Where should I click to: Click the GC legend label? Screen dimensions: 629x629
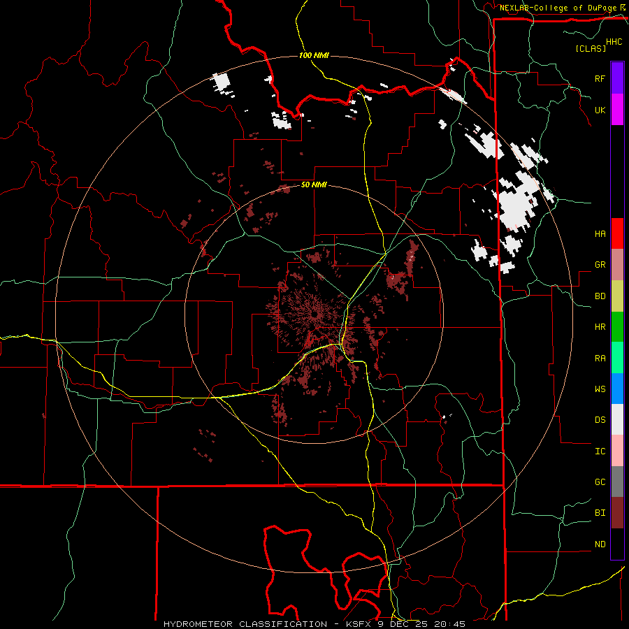click(600, 482)
